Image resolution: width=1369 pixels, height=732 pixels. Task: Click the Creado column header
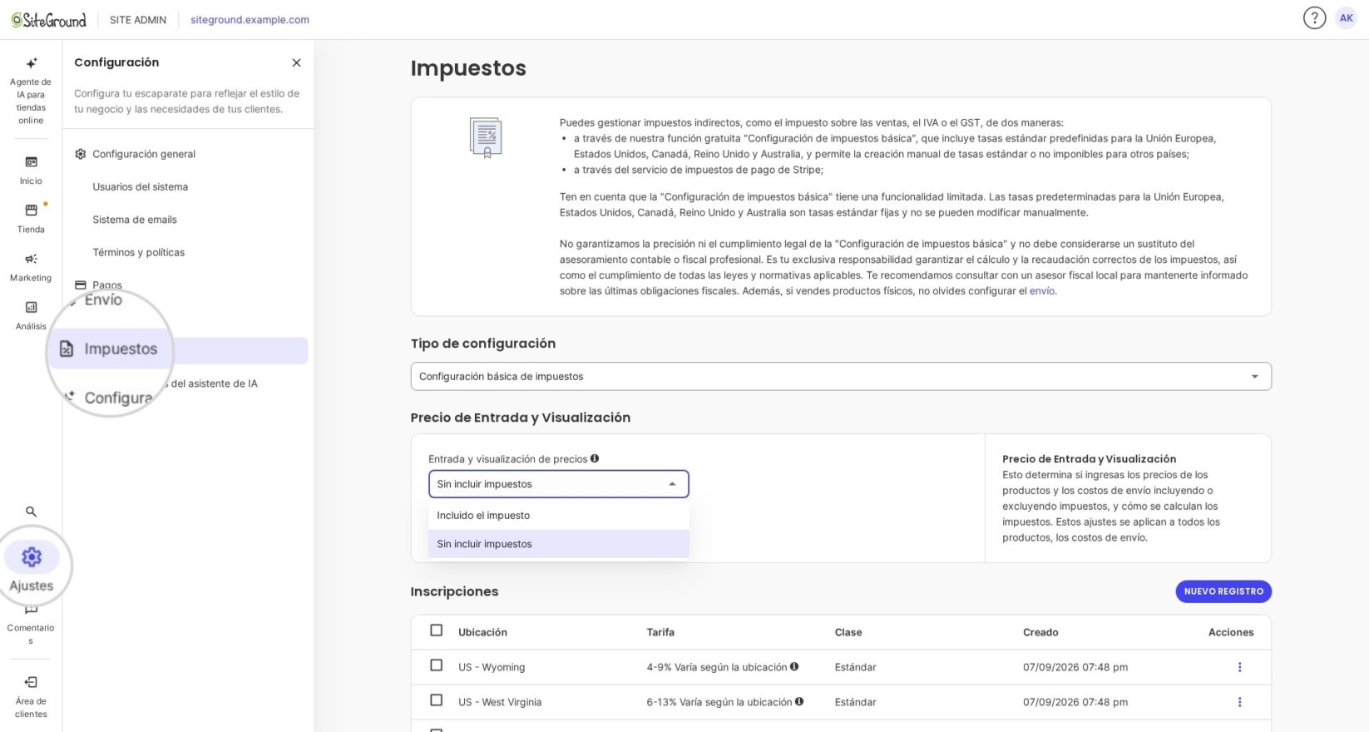(1040, 632)
